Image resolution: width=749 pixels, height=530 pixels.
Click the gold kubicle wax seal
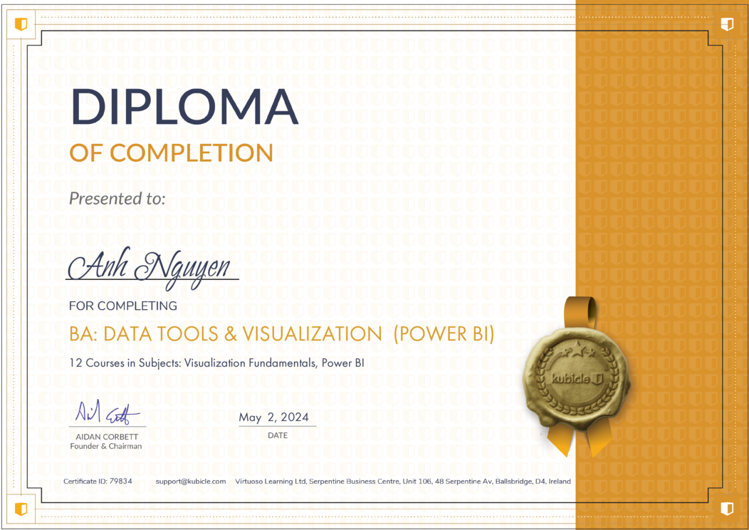coord(578,378)
